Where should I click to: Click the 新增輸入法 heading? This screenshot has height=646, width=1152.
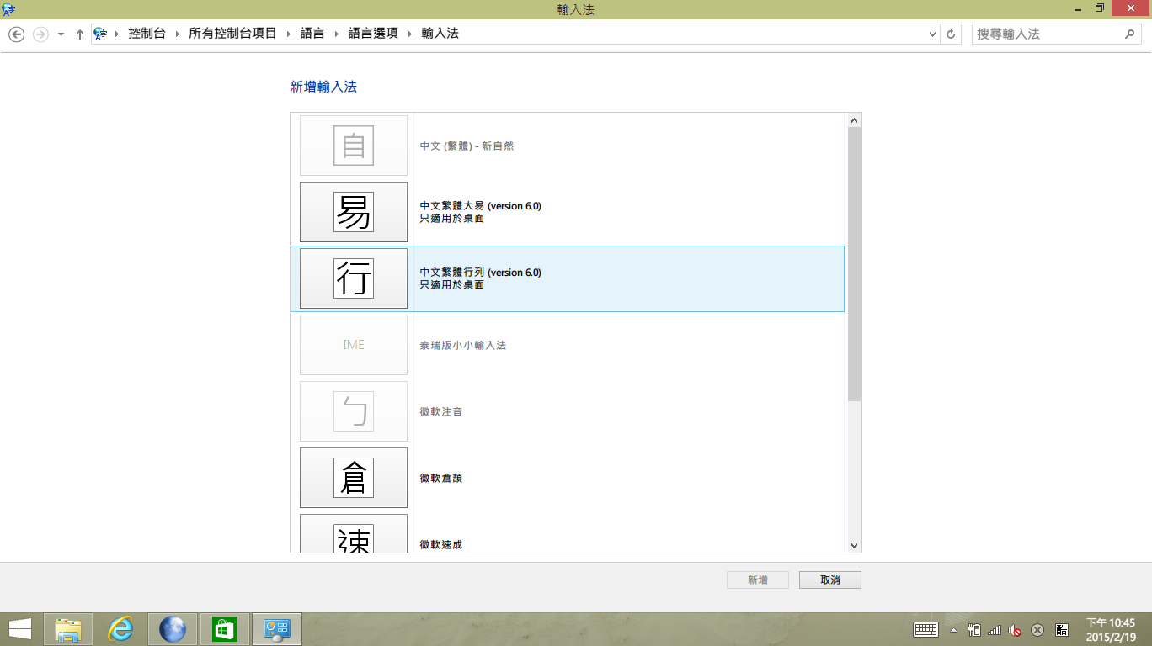pos(323,87)
